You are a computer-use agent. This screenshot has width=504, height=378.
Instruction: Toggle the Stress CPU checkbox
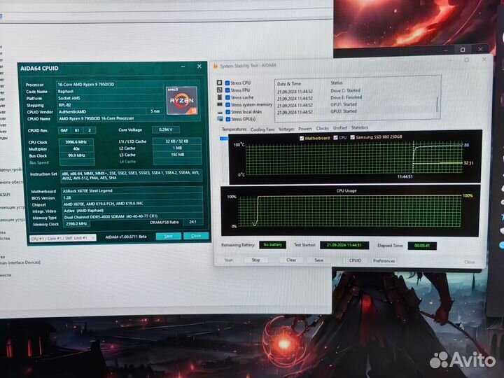pyautogui.click(x=227, y=83)
